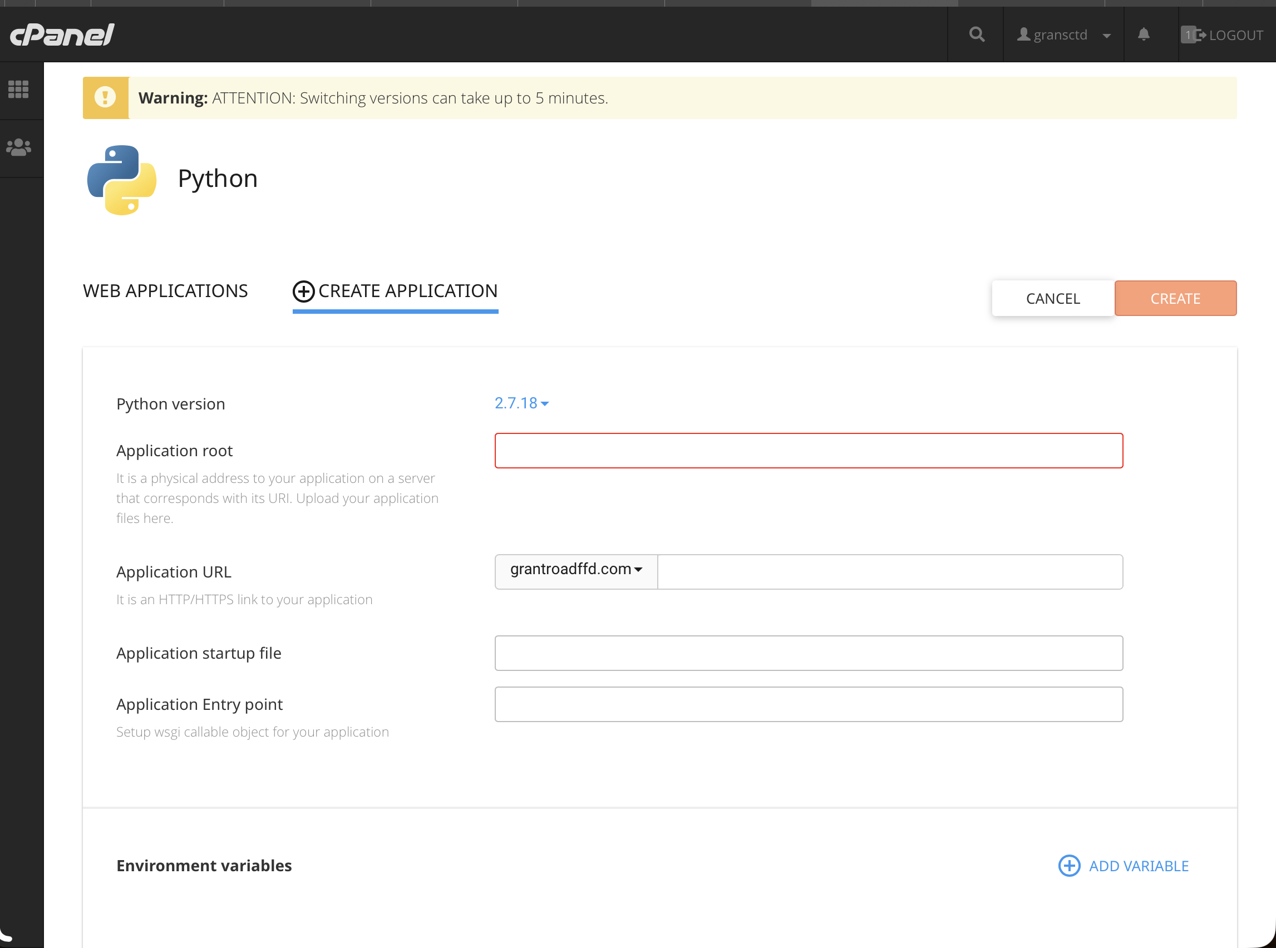Select the Create Application tab

tap(396, 291)
